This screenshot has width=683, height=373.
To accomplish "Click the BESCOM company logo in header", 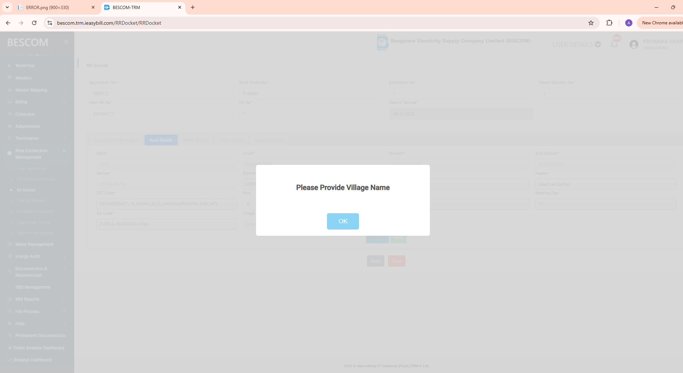I will pyautogui.click(x=383, y=42).
